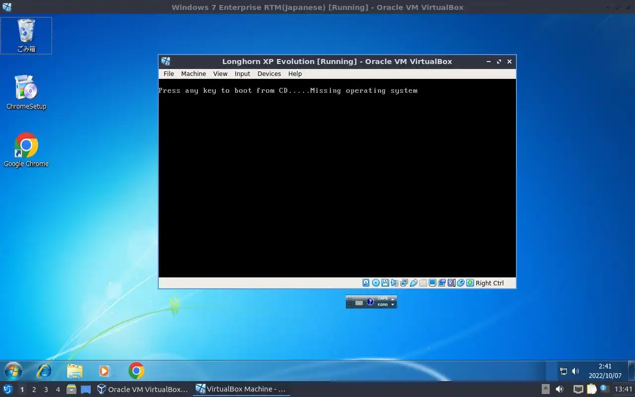Click the mouse integration status icon
The image size is (635, 397).
tap(460, 283)
